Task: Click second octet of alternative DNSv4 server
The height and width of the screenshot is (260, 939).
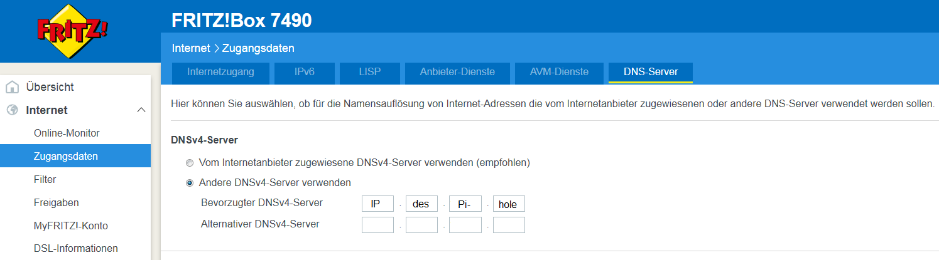Action: coord(421,225)
